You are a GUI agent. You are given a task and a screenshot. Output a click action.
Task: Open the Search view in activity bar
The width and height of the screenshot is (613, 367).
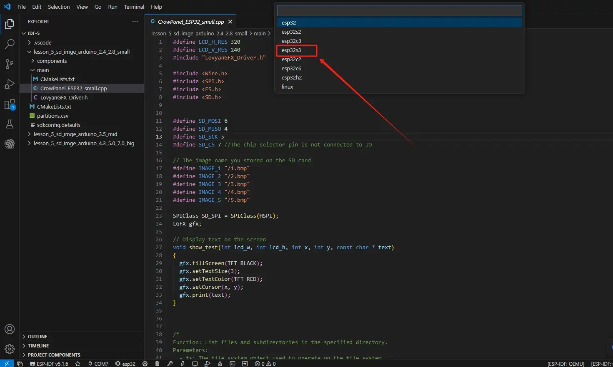coord(9,44)
